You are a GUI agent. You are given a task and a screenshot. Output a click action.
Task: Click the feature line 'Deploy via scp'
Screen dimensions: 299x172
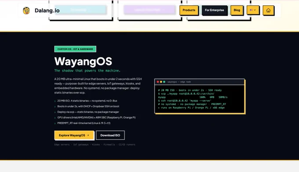point(88,112)
